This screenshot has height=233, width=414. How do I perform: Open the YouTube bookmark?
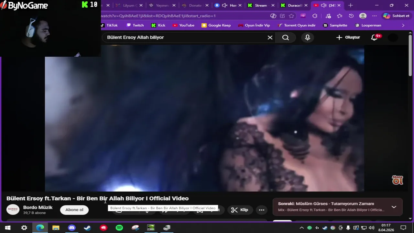[x=183, y=25]
